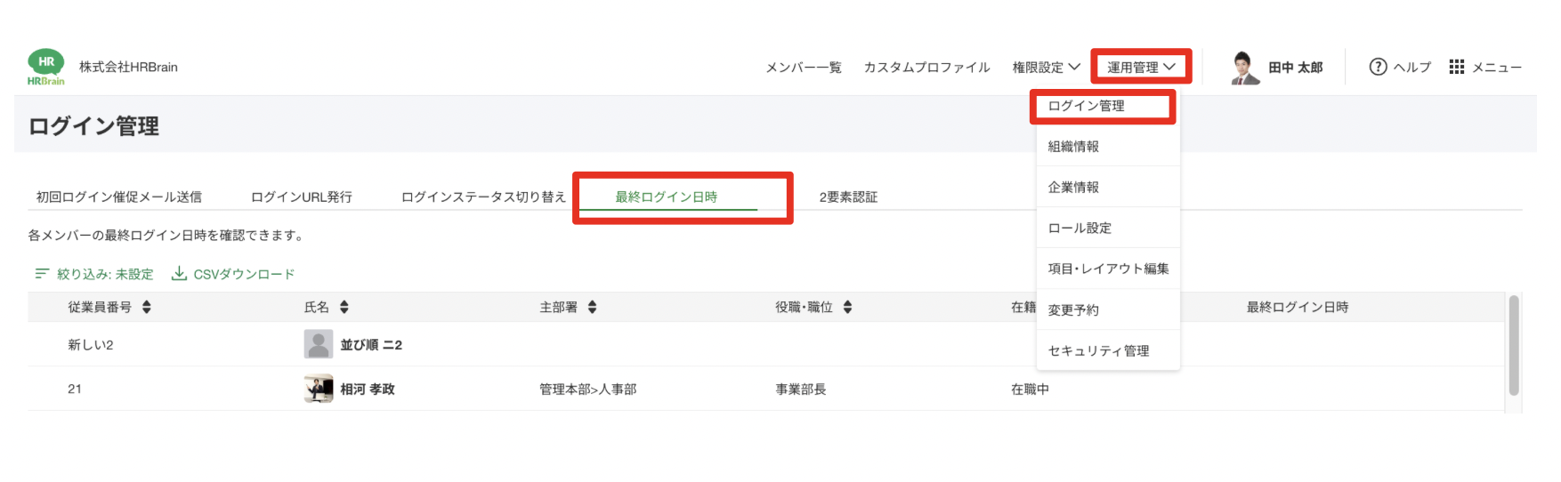Click the filter icon beside 絞り込み
The width and height of the screenshot is (1561, 482).
point(42,274)
